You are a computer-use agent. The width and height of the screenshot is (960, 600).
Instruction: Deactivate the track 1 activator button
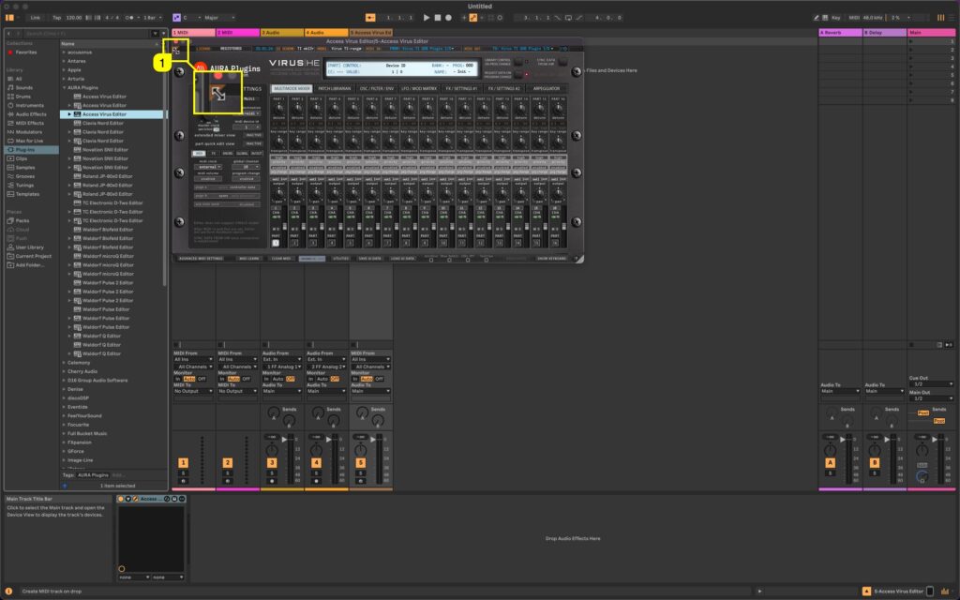tap(183, 461)
